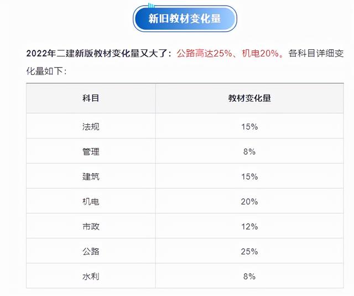Select the bold 2022年二建新版教材变化量又大了 heading text
Screen dimensions: 354x296
100,54
